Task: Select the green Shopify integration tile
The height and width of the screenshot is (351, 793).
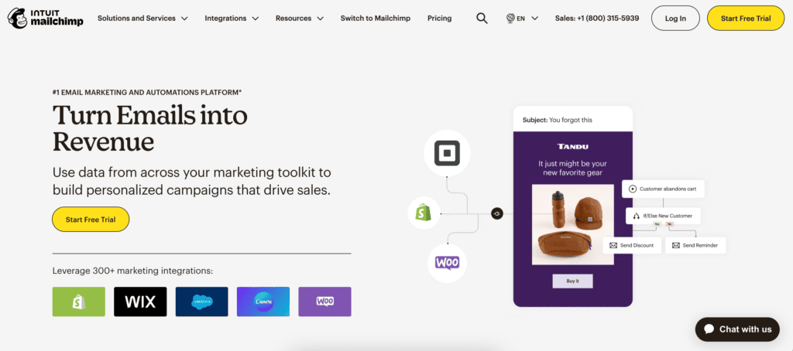Action: pos(79,302)
